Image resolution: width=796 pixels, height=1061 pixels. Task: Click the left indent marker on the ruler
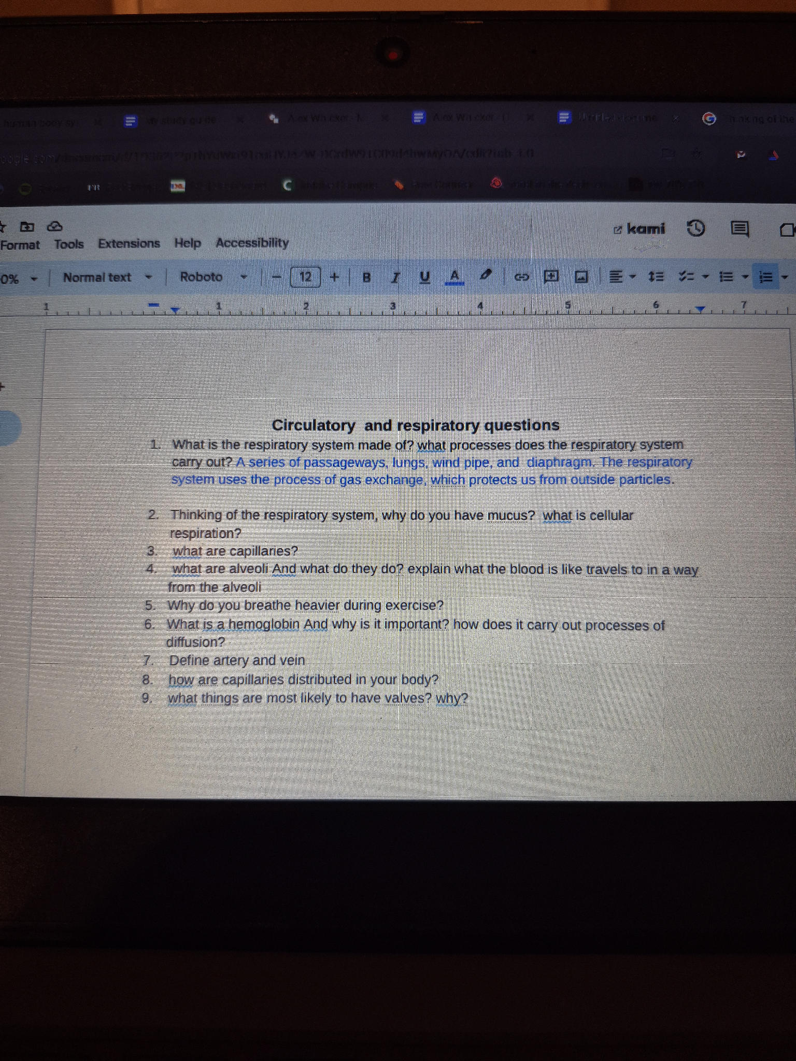coord(175,310)
